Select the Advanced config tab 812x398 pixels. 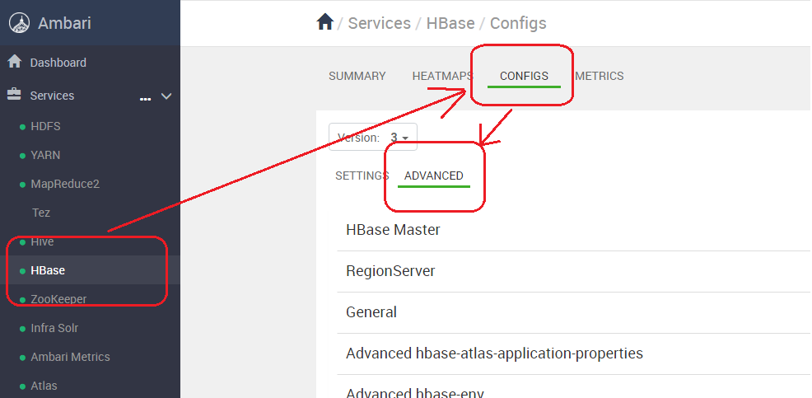[434, 176]
